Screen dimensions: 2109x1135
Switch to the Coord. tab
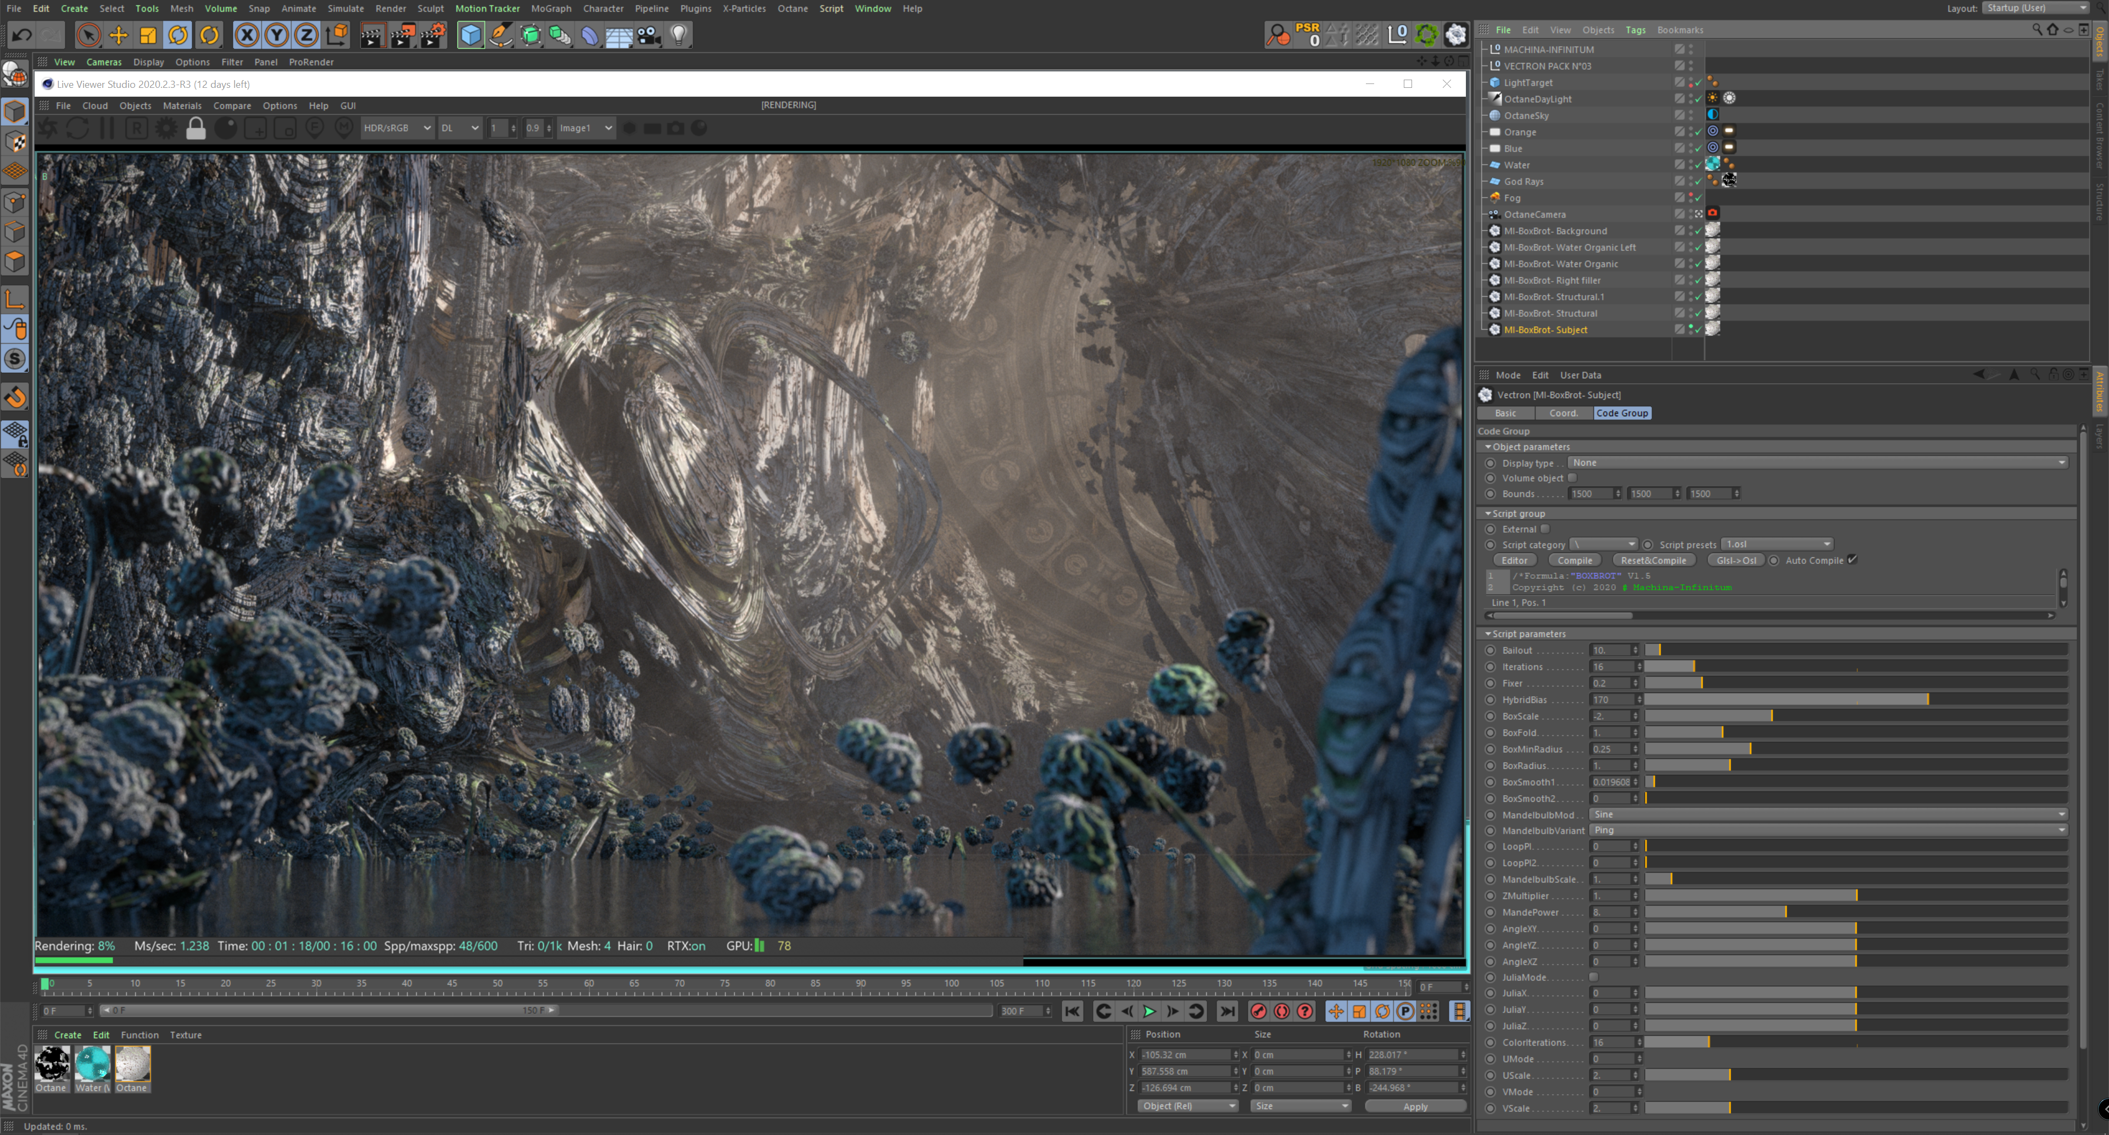coord(1563,413)
